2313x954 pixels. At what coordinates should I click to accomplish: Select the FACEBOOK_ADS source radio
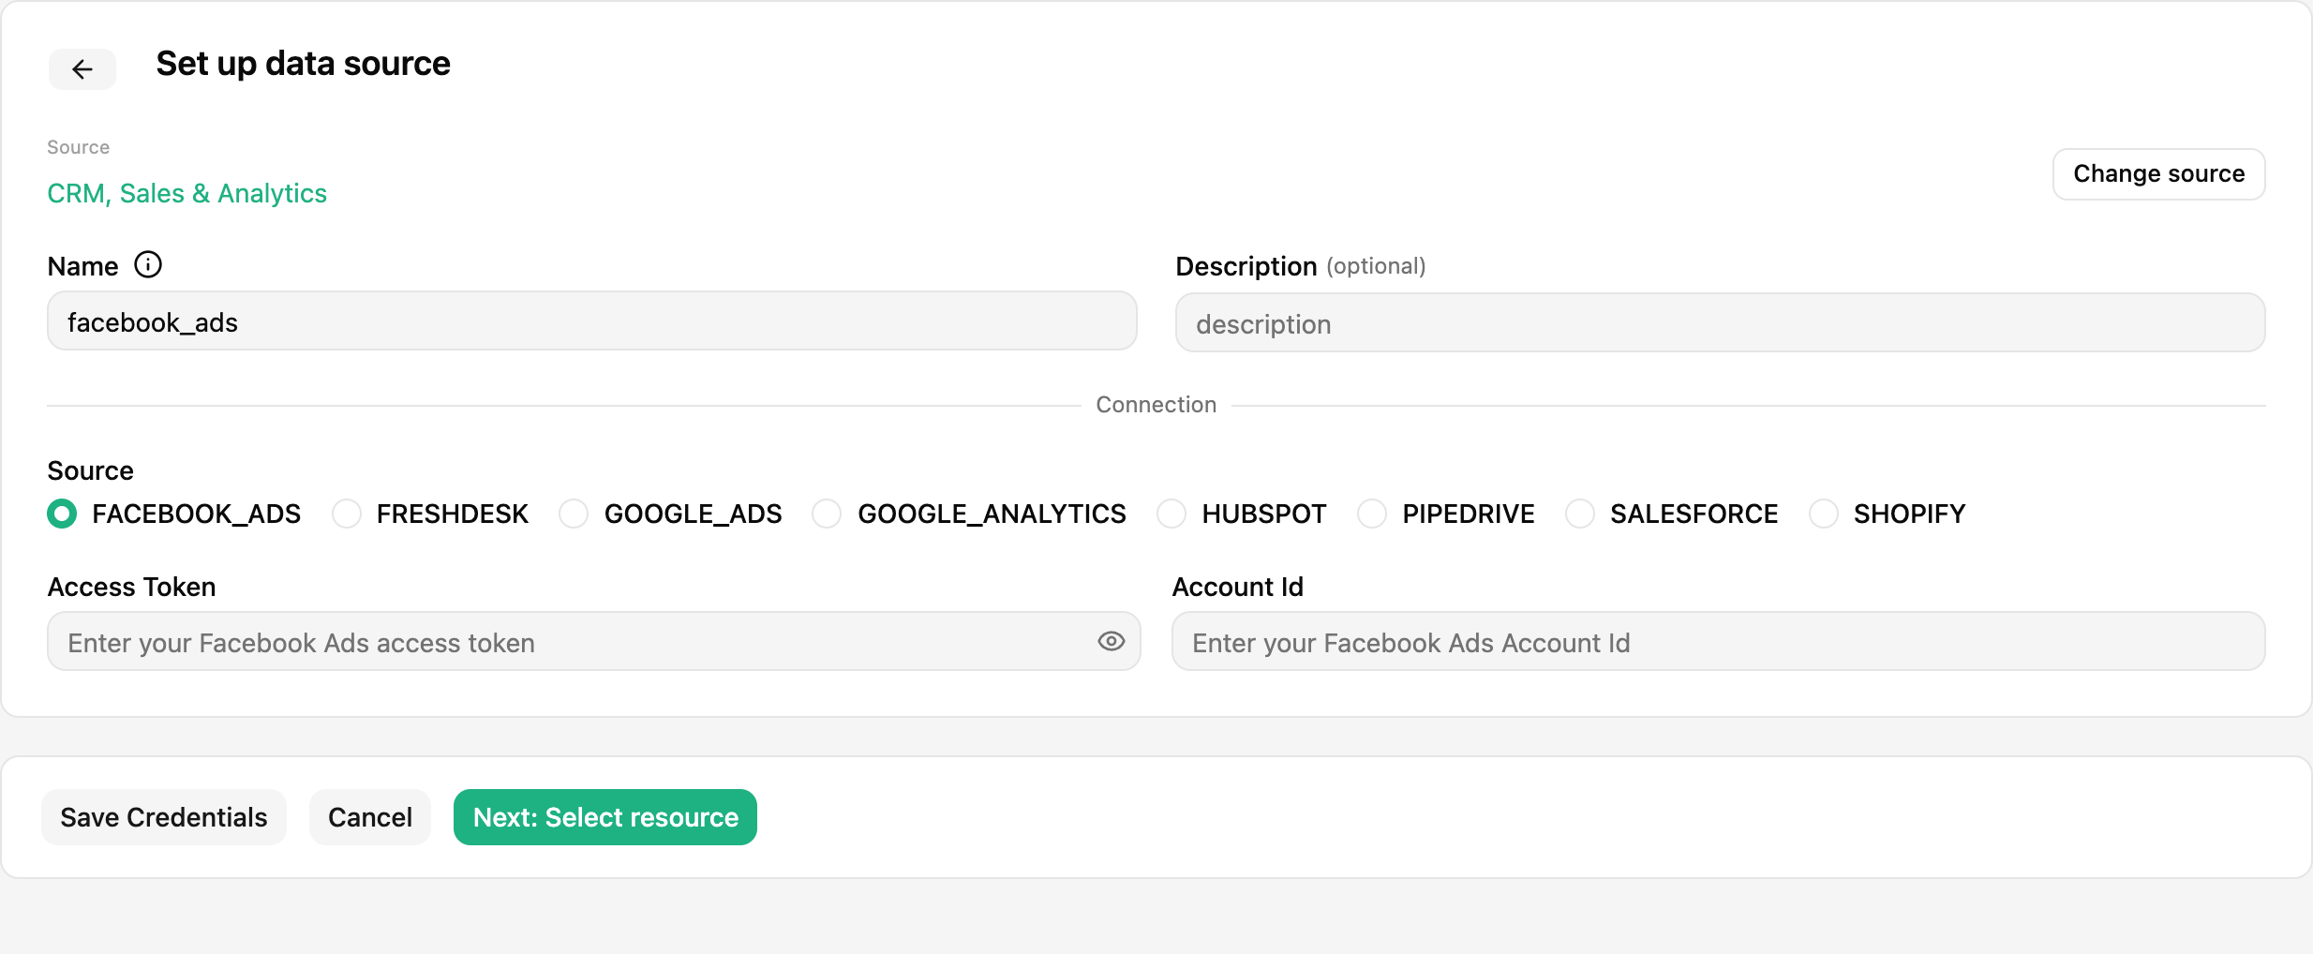tap(62, 514)
